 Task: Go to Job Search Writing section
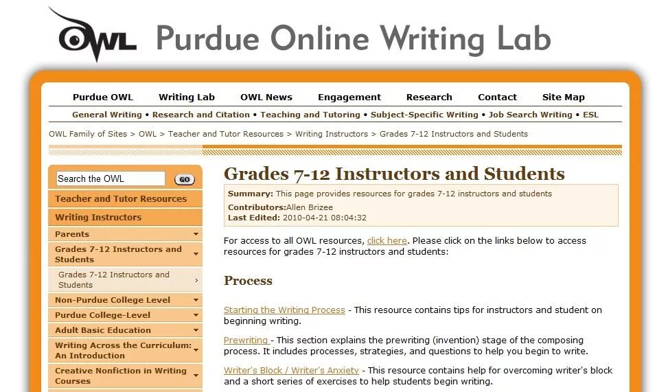click(x=531, y=115)
